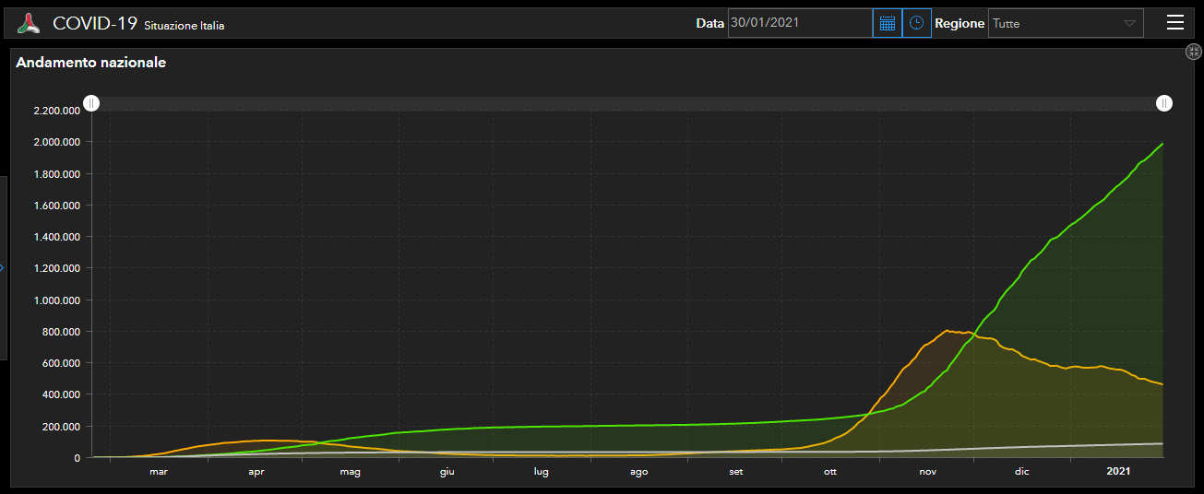Image resolution: width=1204 pixels, height=494 pixels.
Task: Click the chart zoom range bar
Action: pos(627,103)
